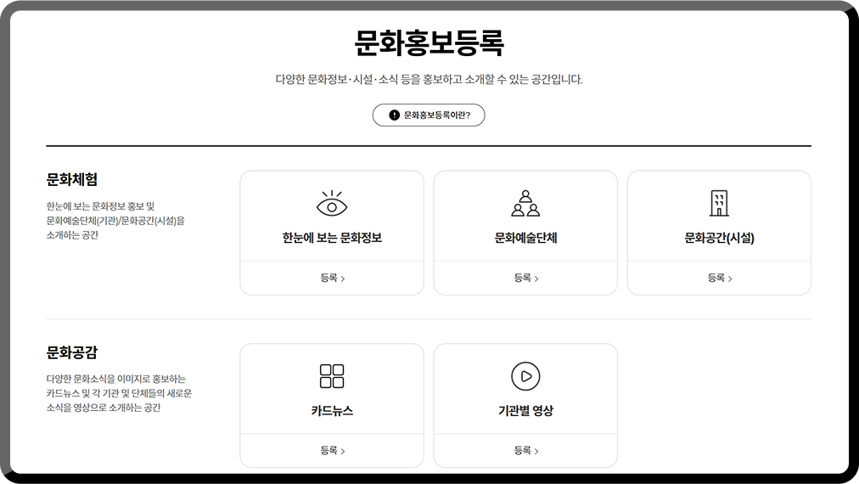Open the 문화홍보등록이란? info button
The image size is (859, 484).
(x=429, y=115)
